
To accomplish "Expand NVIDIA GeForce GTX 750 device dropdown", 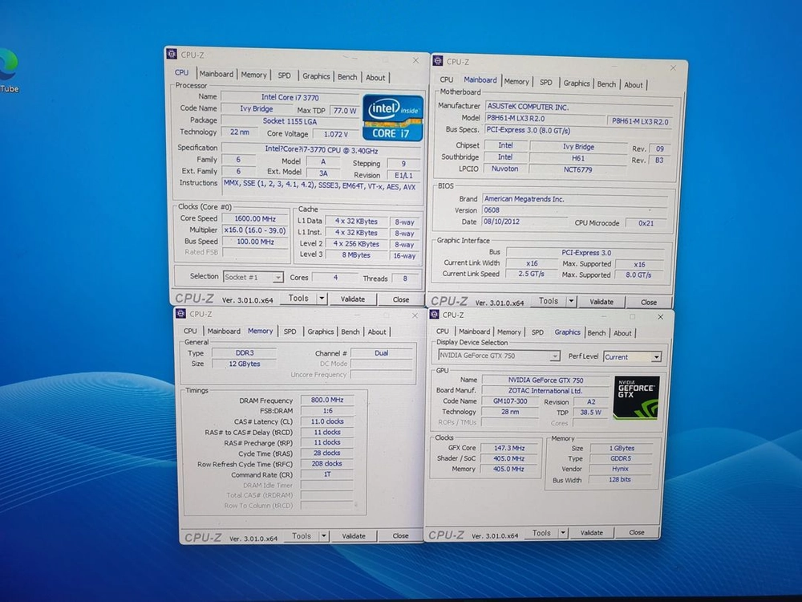I will [x=555, y=356].
